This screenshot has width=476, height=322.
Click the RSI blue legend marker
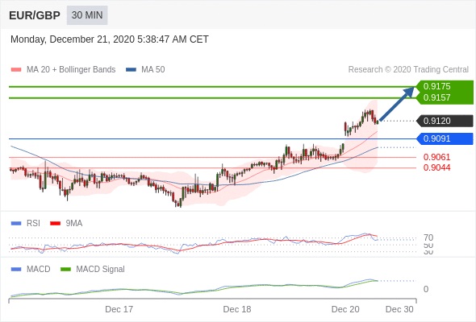[x=16, y=224]
